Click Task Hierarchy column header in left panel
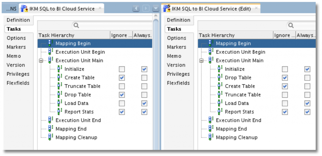The width and height of the screenshot is (322, 156). click(74, 35)
